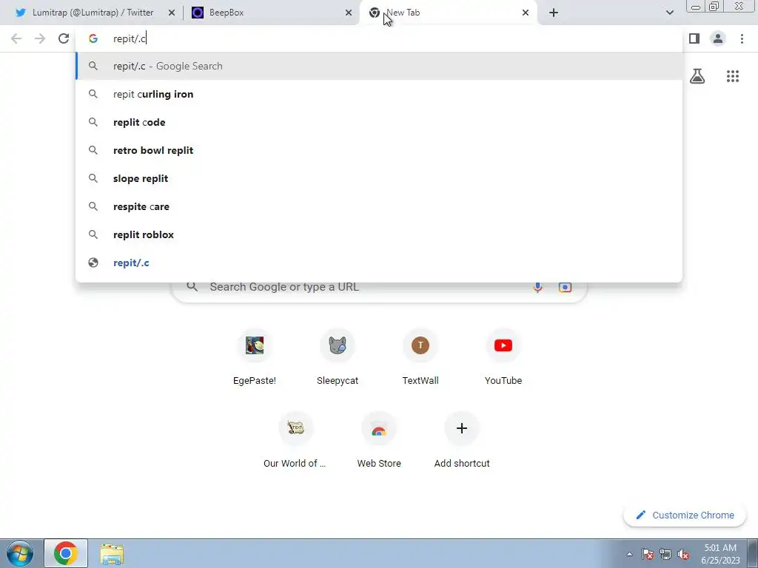
Task: Switch to Lumitrap Twitter tab
Action: 93,13
